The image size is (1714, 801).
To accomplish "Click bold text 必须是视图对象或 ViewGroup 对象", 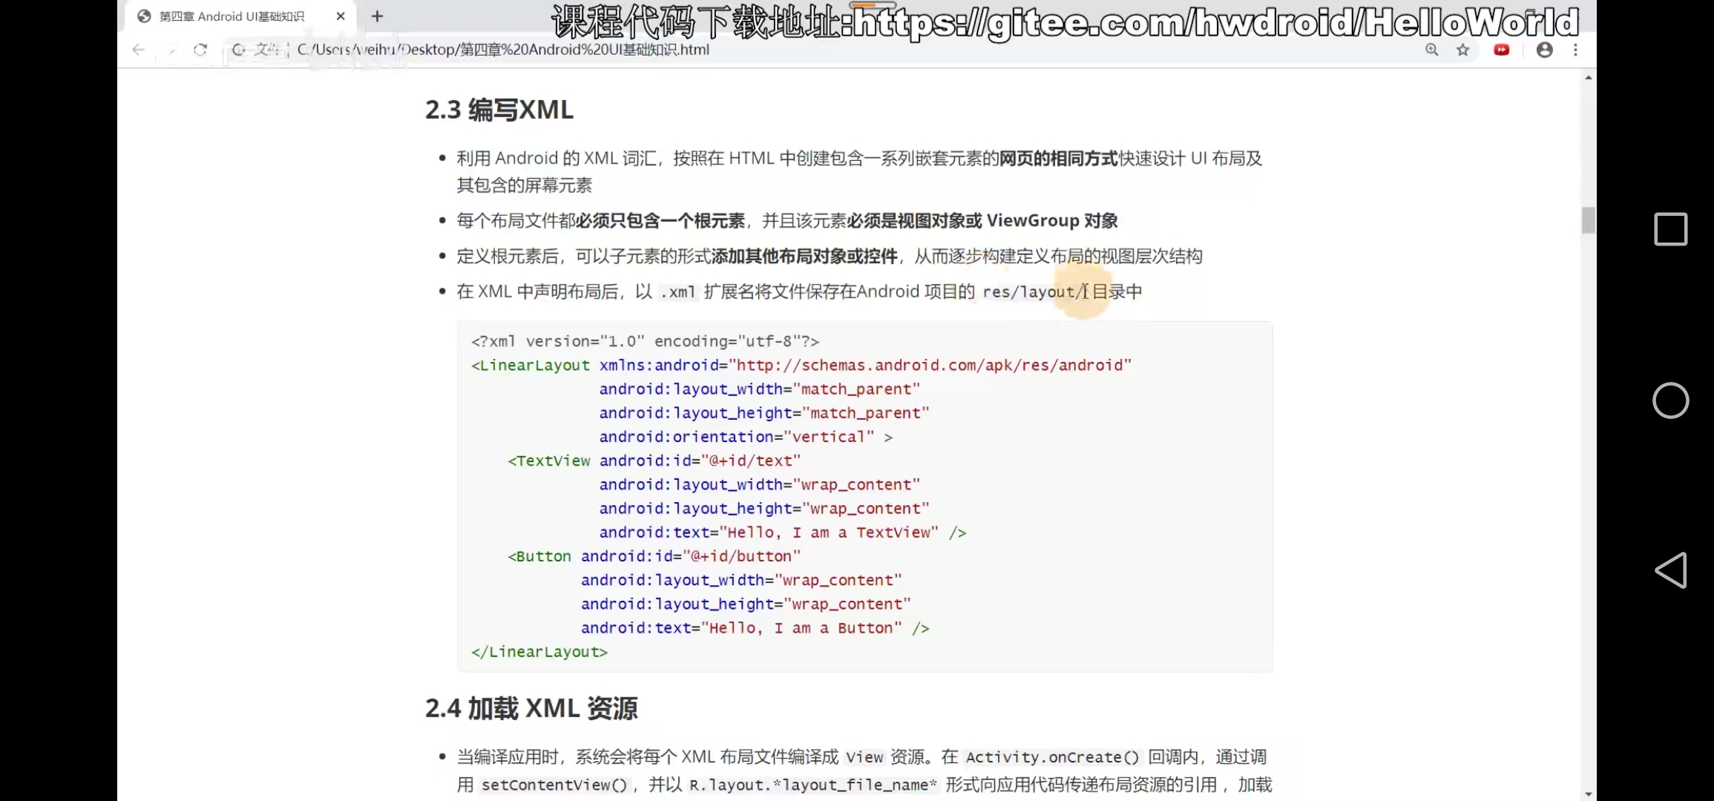I will tap(982, 220).
